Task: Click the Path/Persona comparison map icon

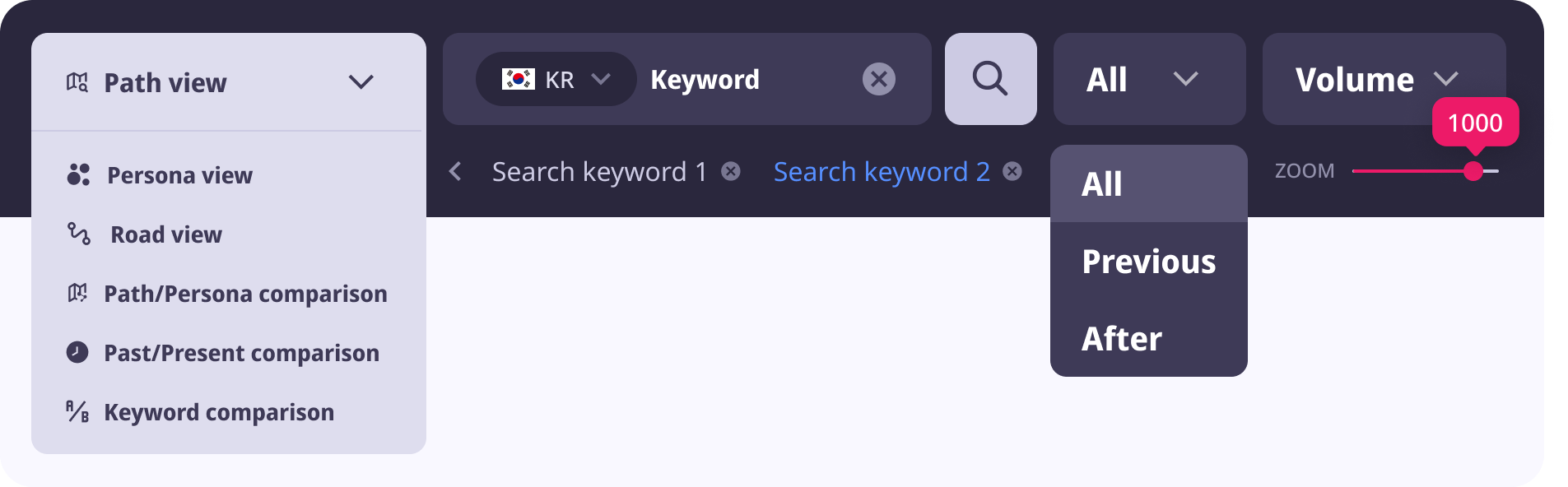Action: [77, 293]
